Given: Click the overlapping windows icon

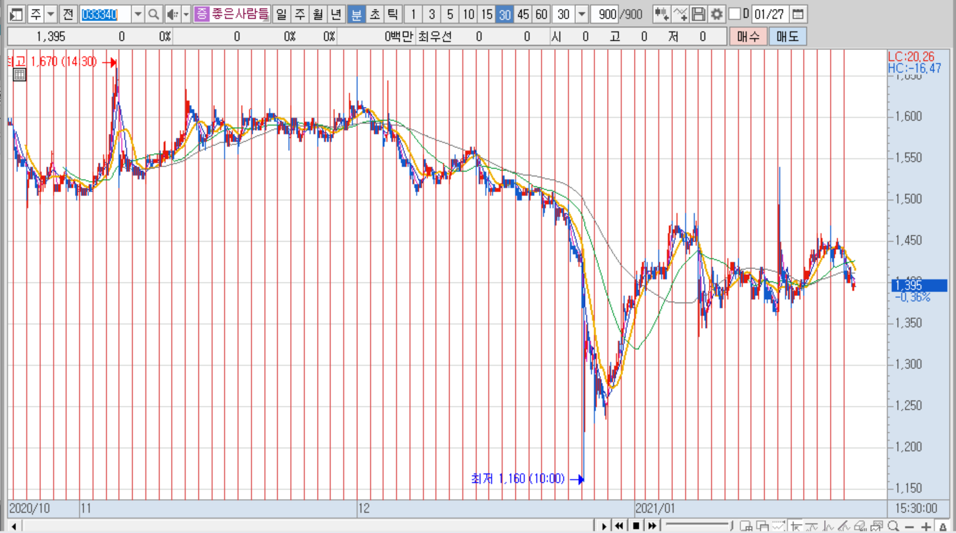Looking at the screenshot, I should [x=762, y=526].
